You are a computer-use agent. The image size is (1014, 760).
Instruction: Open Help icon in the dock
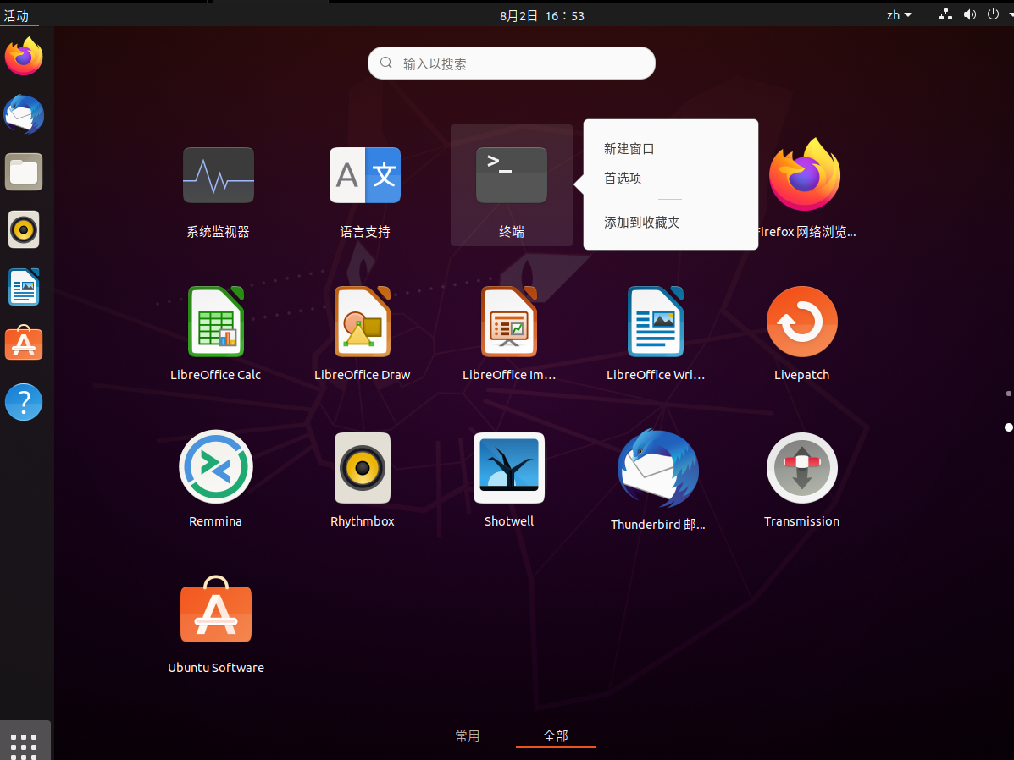click(x=24, y=402)
